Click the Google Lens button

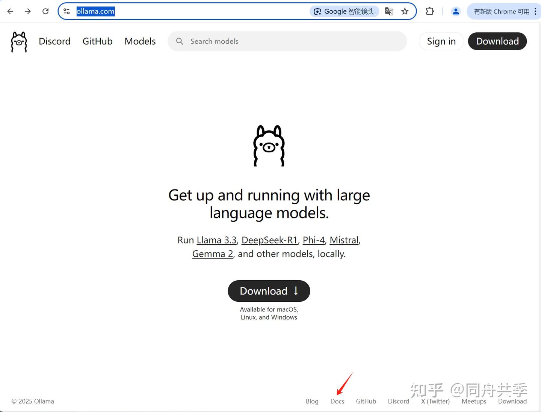point(344,11)
